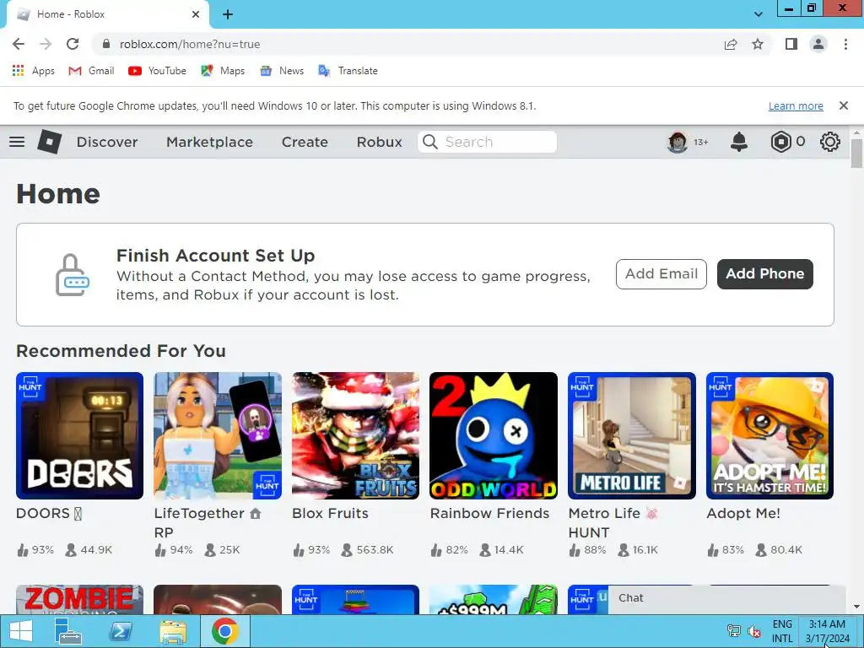Open Apps bookmark shortcut

coord(34,71)
